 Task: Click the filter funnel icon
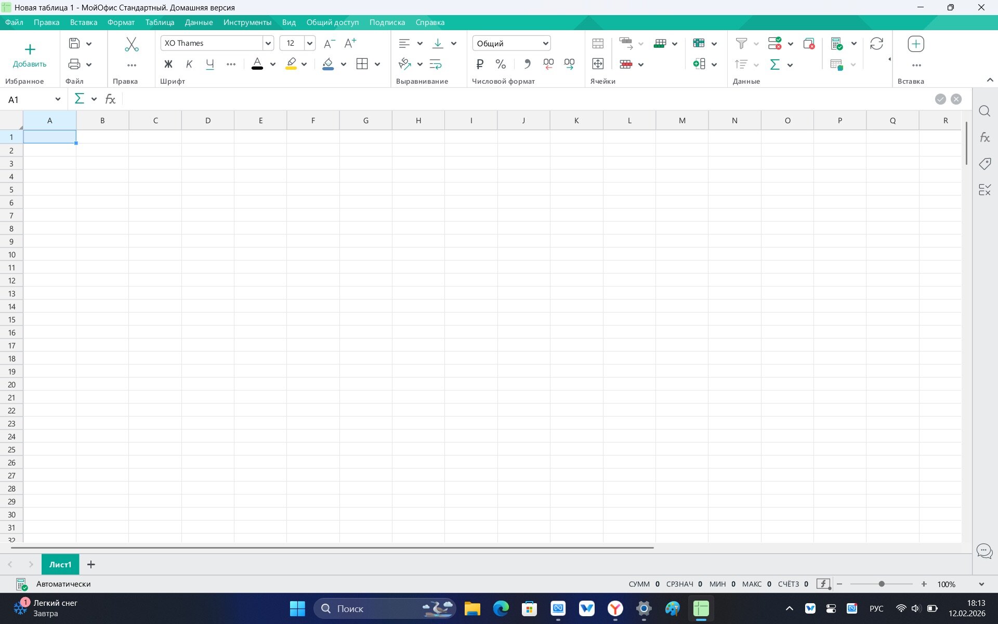pos(741,44)
